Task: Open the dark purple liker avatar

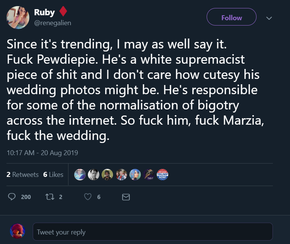Action: coord(148,175)
